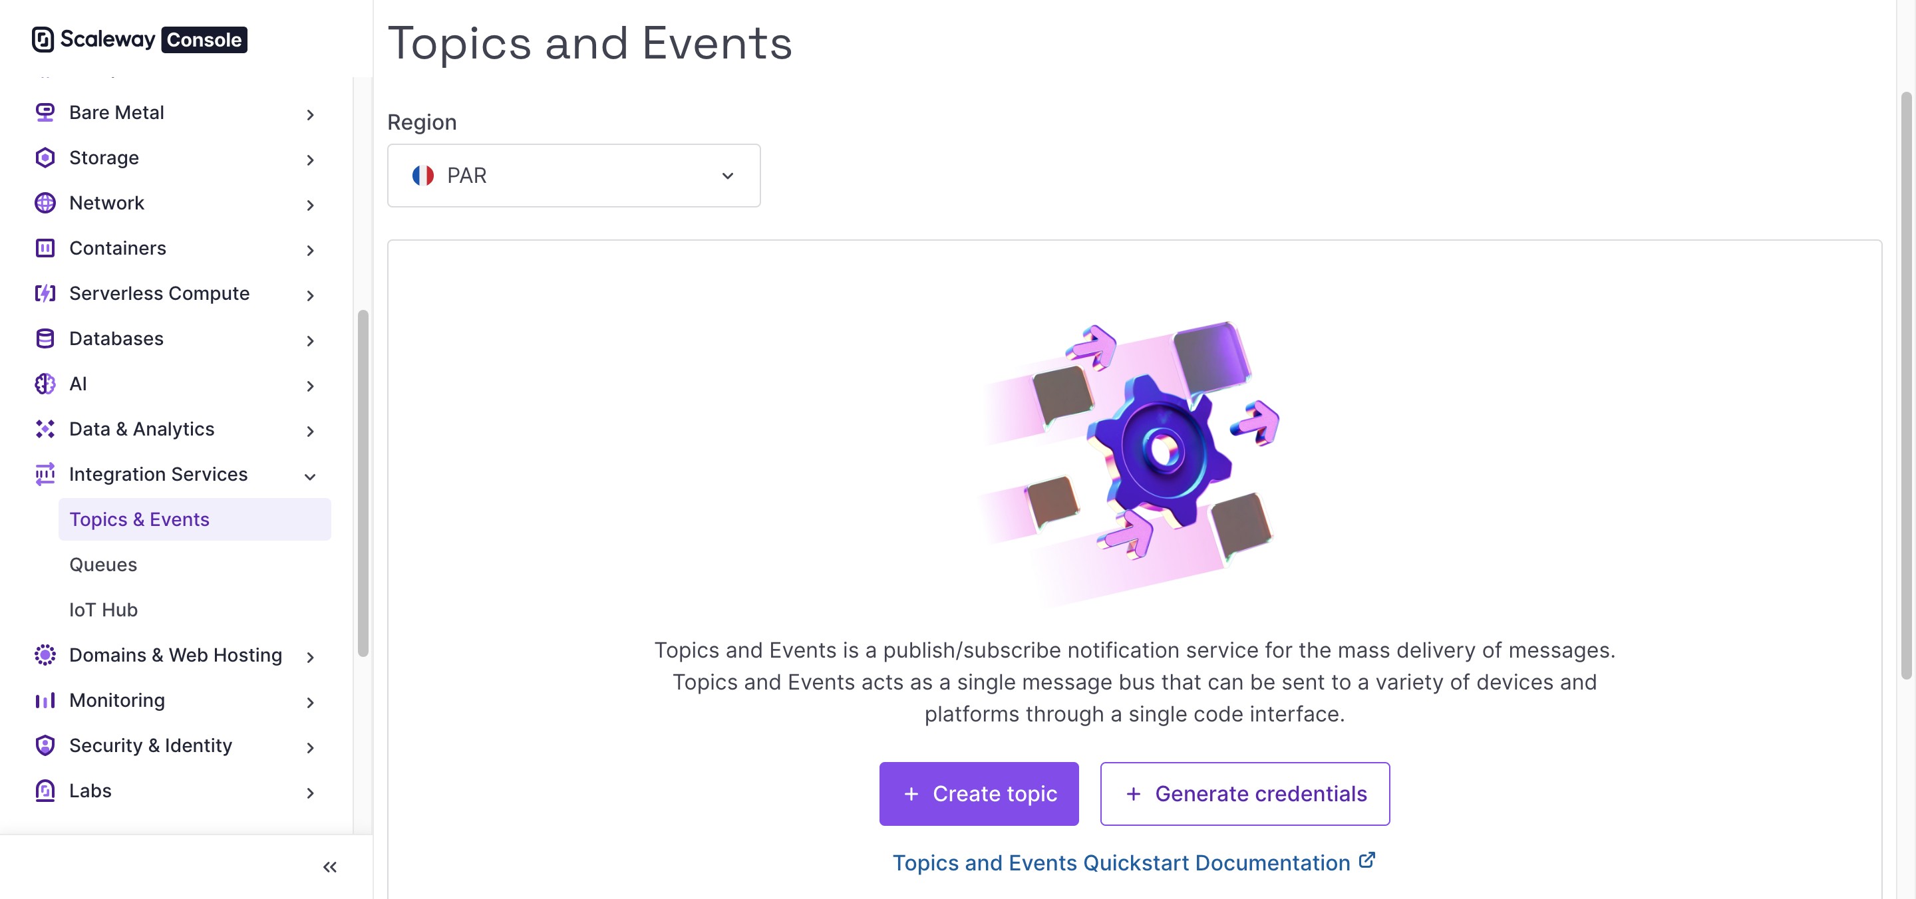Viewport: 1916px width, 899px height.
Task: Select Queues in the sidebar
Action: point(102,565)
